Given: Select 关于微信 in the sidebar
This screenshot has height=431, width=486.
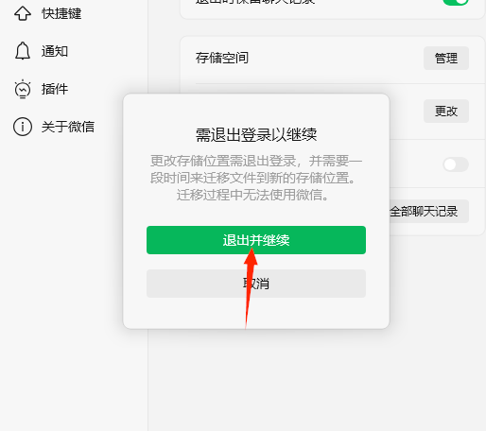Looking at the screenshot, I should click(68, 127).
